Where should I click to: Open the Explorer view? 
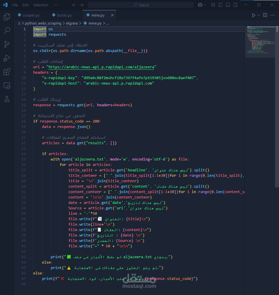click(7, 17)
